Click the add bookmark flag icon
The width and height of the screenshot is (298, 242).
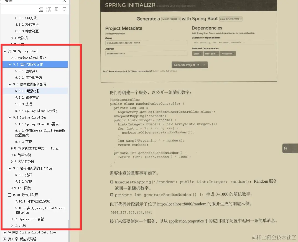(57, 9)
